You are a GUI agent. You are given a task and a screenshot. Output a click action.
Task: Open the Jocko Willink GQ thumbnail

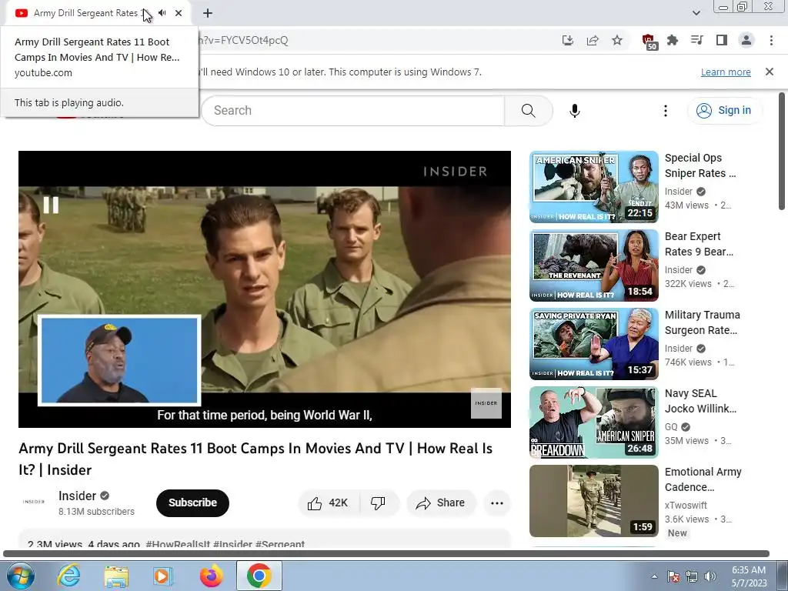pyautogui.click(x=593, y=422)
